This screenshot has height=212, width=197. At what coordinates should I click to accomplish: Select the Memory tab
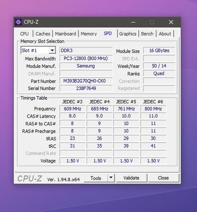[89, 34]
